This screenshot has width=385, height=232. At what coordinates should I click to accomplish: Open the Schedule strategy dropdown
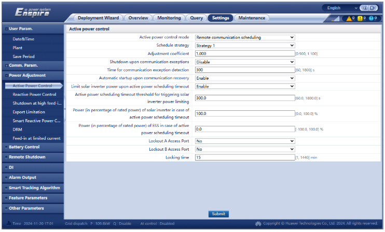245,45
